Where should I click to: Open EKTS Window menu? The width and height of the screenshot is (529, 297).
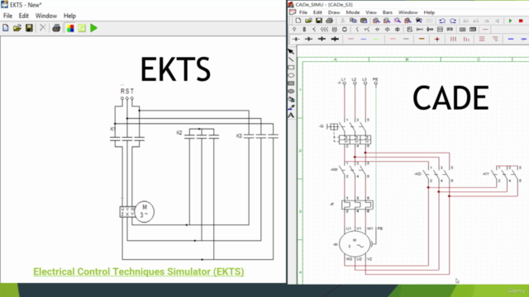(46, 16)
